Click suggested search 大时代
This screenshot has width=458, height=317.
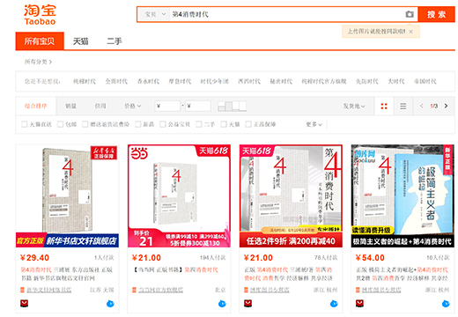point(396,81)
